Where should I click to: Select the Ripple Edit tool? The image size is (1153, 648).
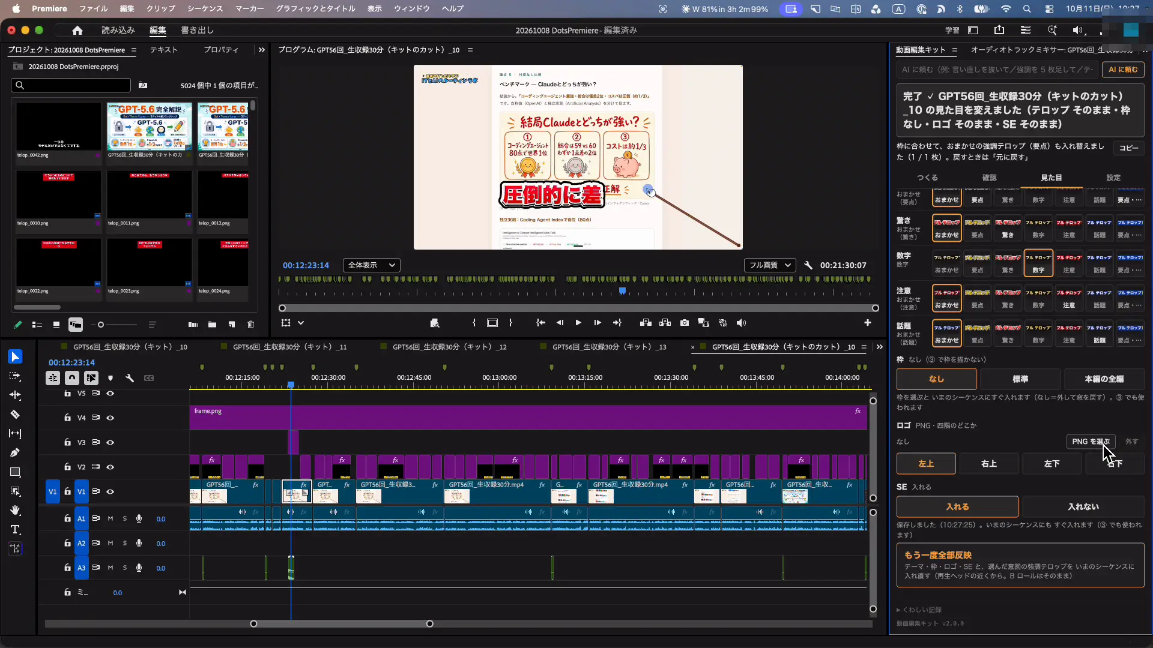pyautogui.click(x=15, y=395)
